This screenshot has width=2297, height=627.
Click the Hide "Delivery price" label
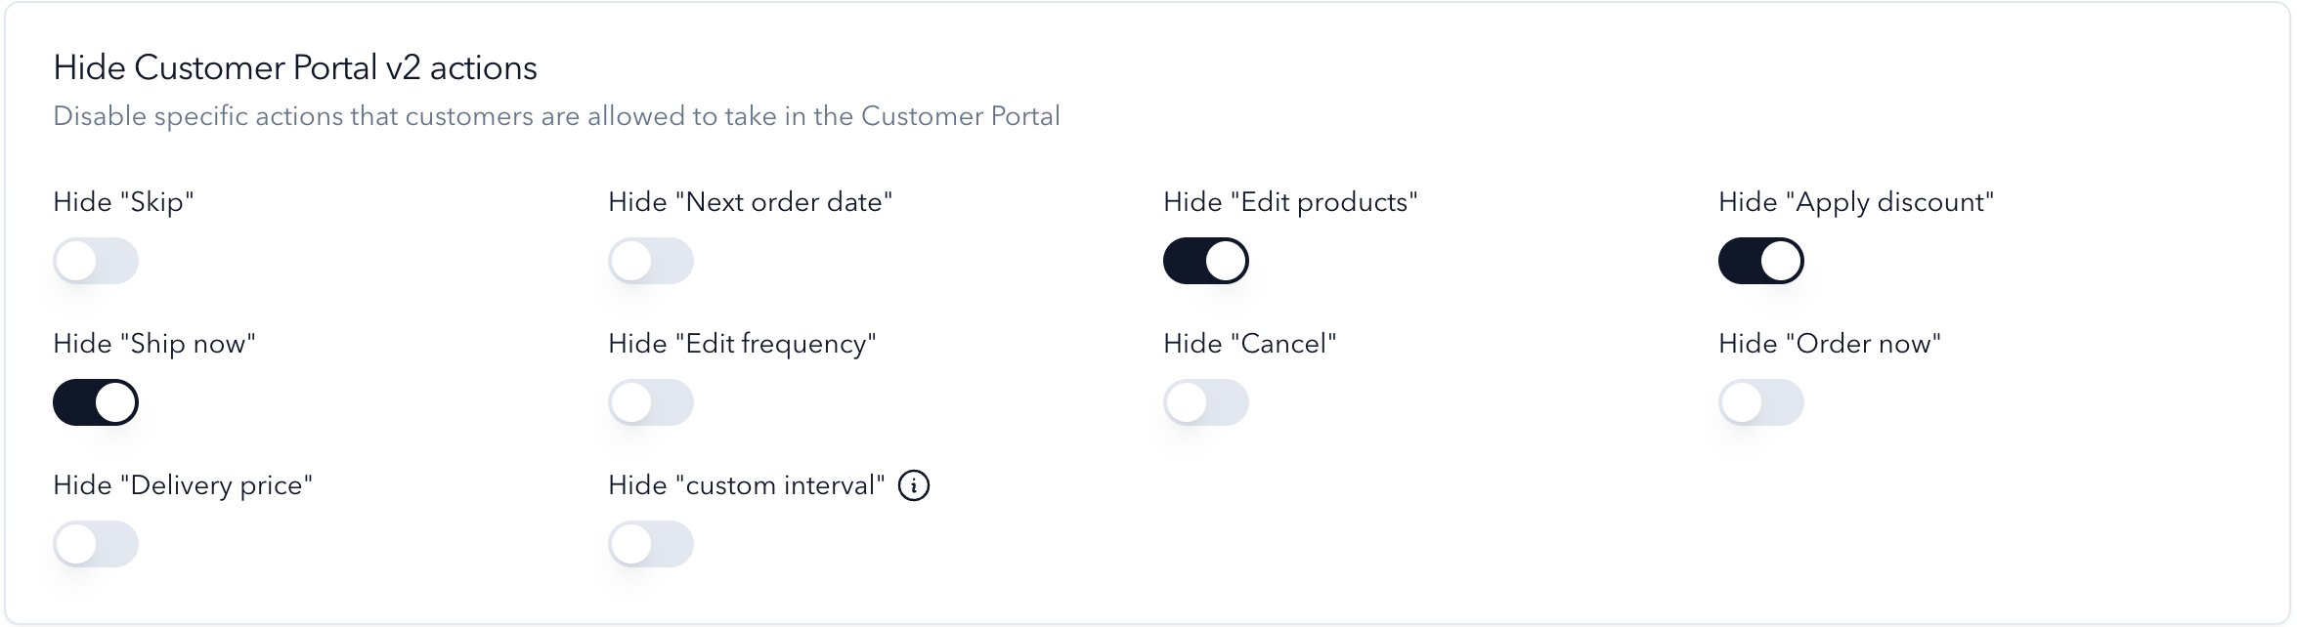[x=183, y=485]
